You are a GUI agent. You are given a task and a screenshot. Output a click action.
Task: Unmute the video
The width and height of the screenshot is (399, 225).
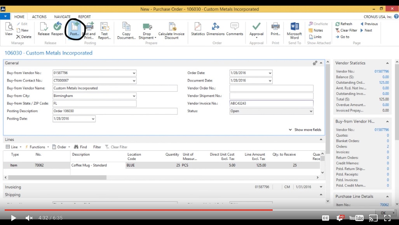[x=29, y=218]
